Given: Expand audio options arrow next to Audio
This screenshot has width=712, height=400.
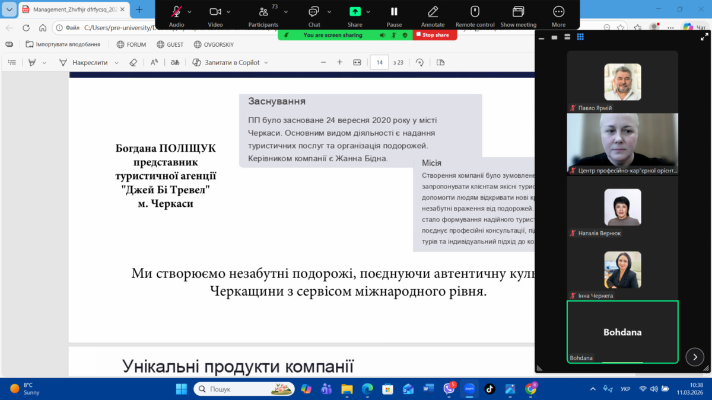Looking at the screenshot, I should [x=190, y=12].
